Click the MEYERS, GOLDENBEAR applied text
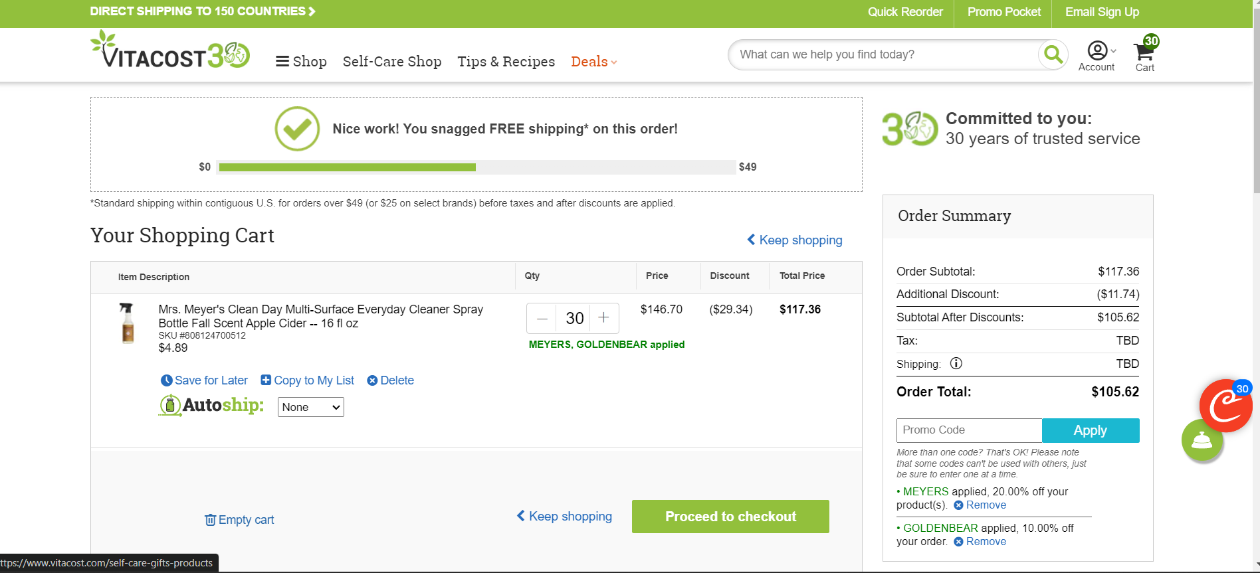 (x=607, y=345)
